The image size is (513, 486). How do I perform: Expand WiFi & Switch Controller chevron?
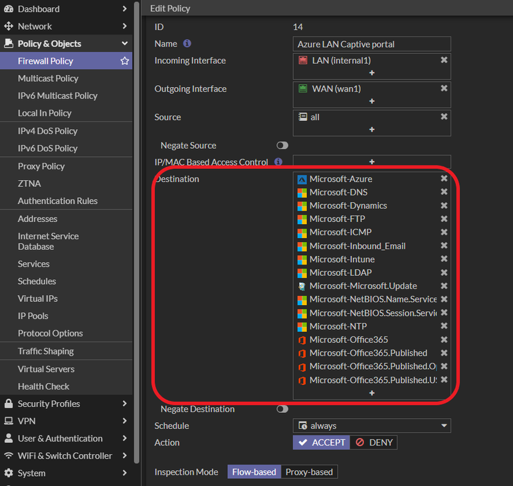tap(125, 455)
